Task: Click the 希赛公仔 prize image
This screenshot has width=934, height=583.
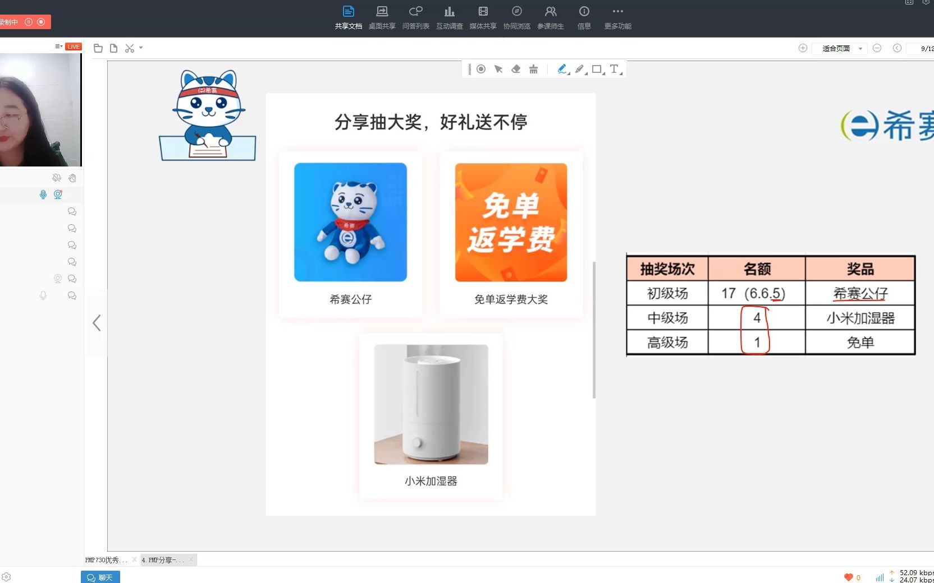Action: tap(350, 222)
